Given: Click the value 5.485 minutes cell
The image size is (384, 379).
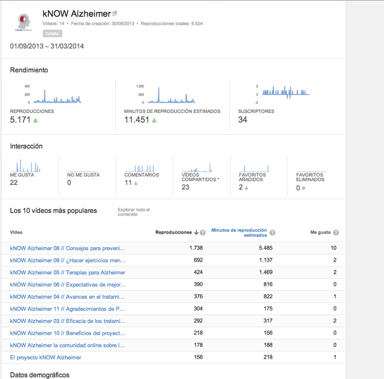Looking at the screenshot, I should (266, 248).
